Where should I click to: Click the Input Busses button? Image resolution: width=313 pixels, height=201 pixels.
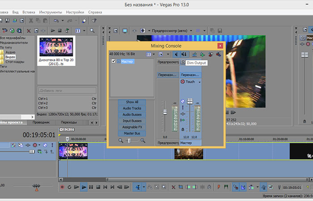[132, 121]
